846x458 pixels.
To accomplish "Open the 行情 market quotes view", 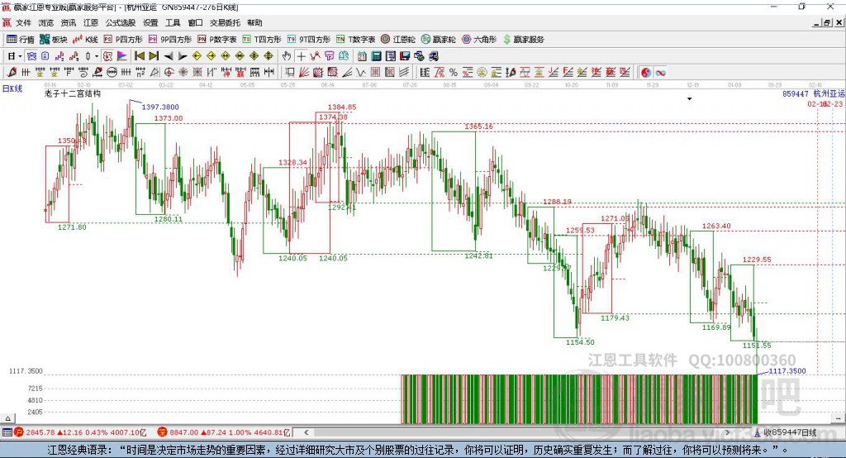I will (x=20, y=40).
